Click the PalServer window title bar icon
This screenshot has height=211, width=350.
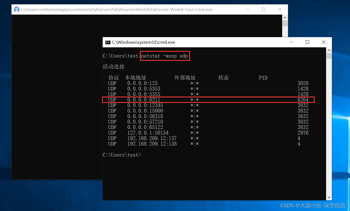click(17, 9)
